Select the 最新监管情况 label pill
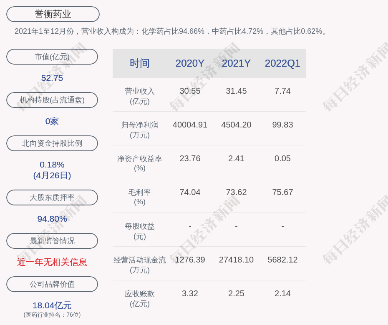The image size is (388, 325). coord(52,241)
